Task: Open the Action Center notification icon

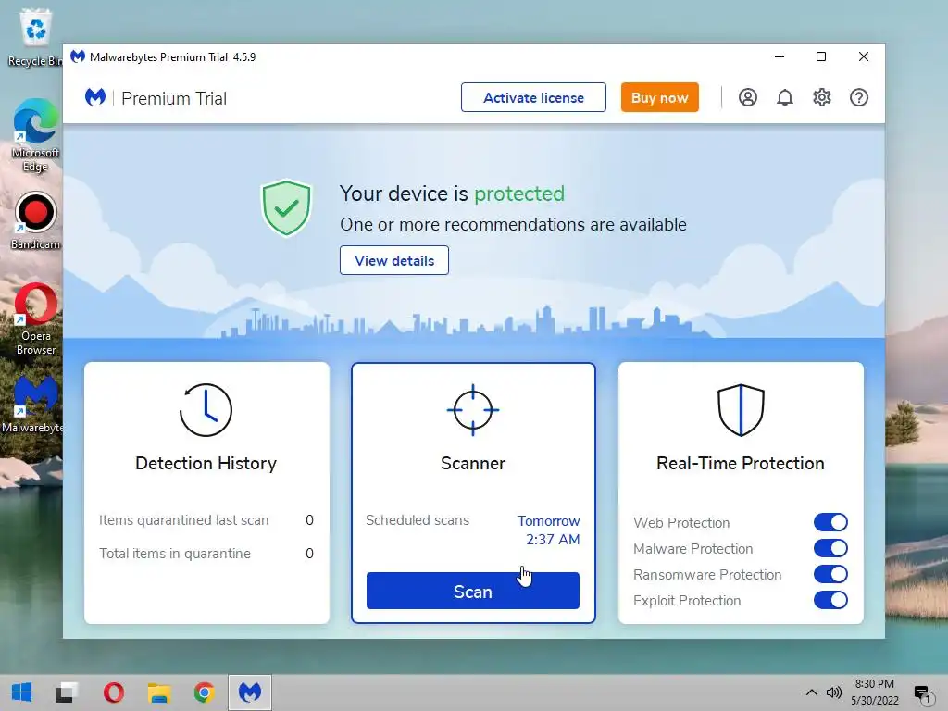Action: [x=922, y=693]
